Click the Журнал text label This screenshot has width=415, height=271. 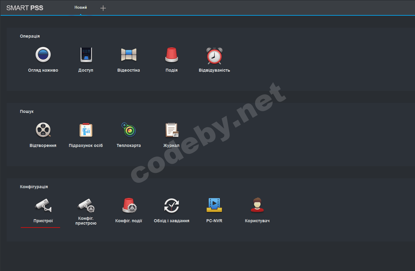tap(172, 145)
